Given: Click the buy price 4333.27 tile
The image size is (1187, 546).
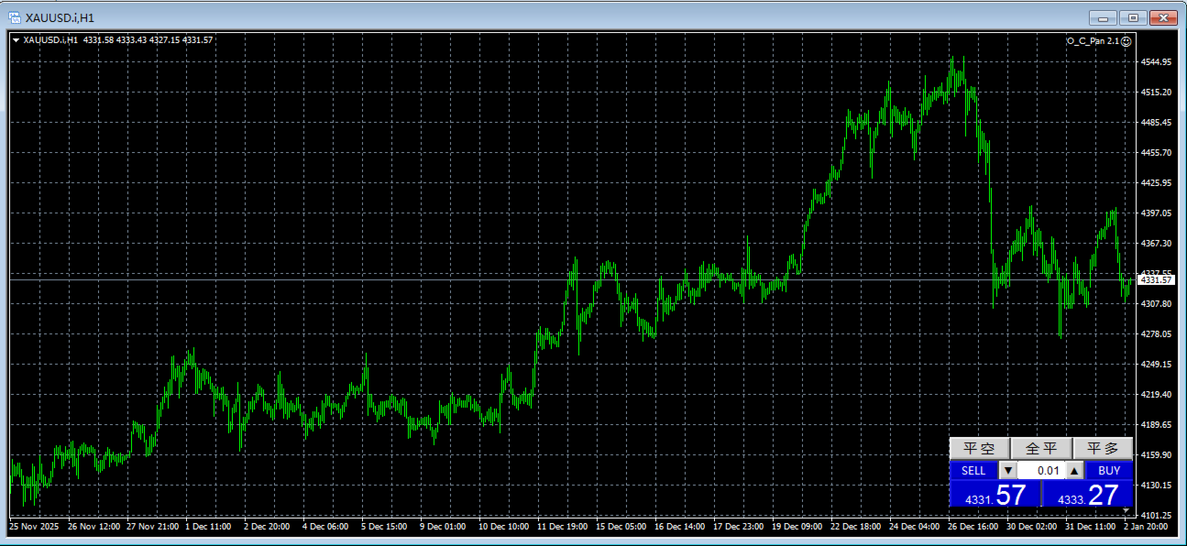Looking at the screenshot, I should [1088, 495].
